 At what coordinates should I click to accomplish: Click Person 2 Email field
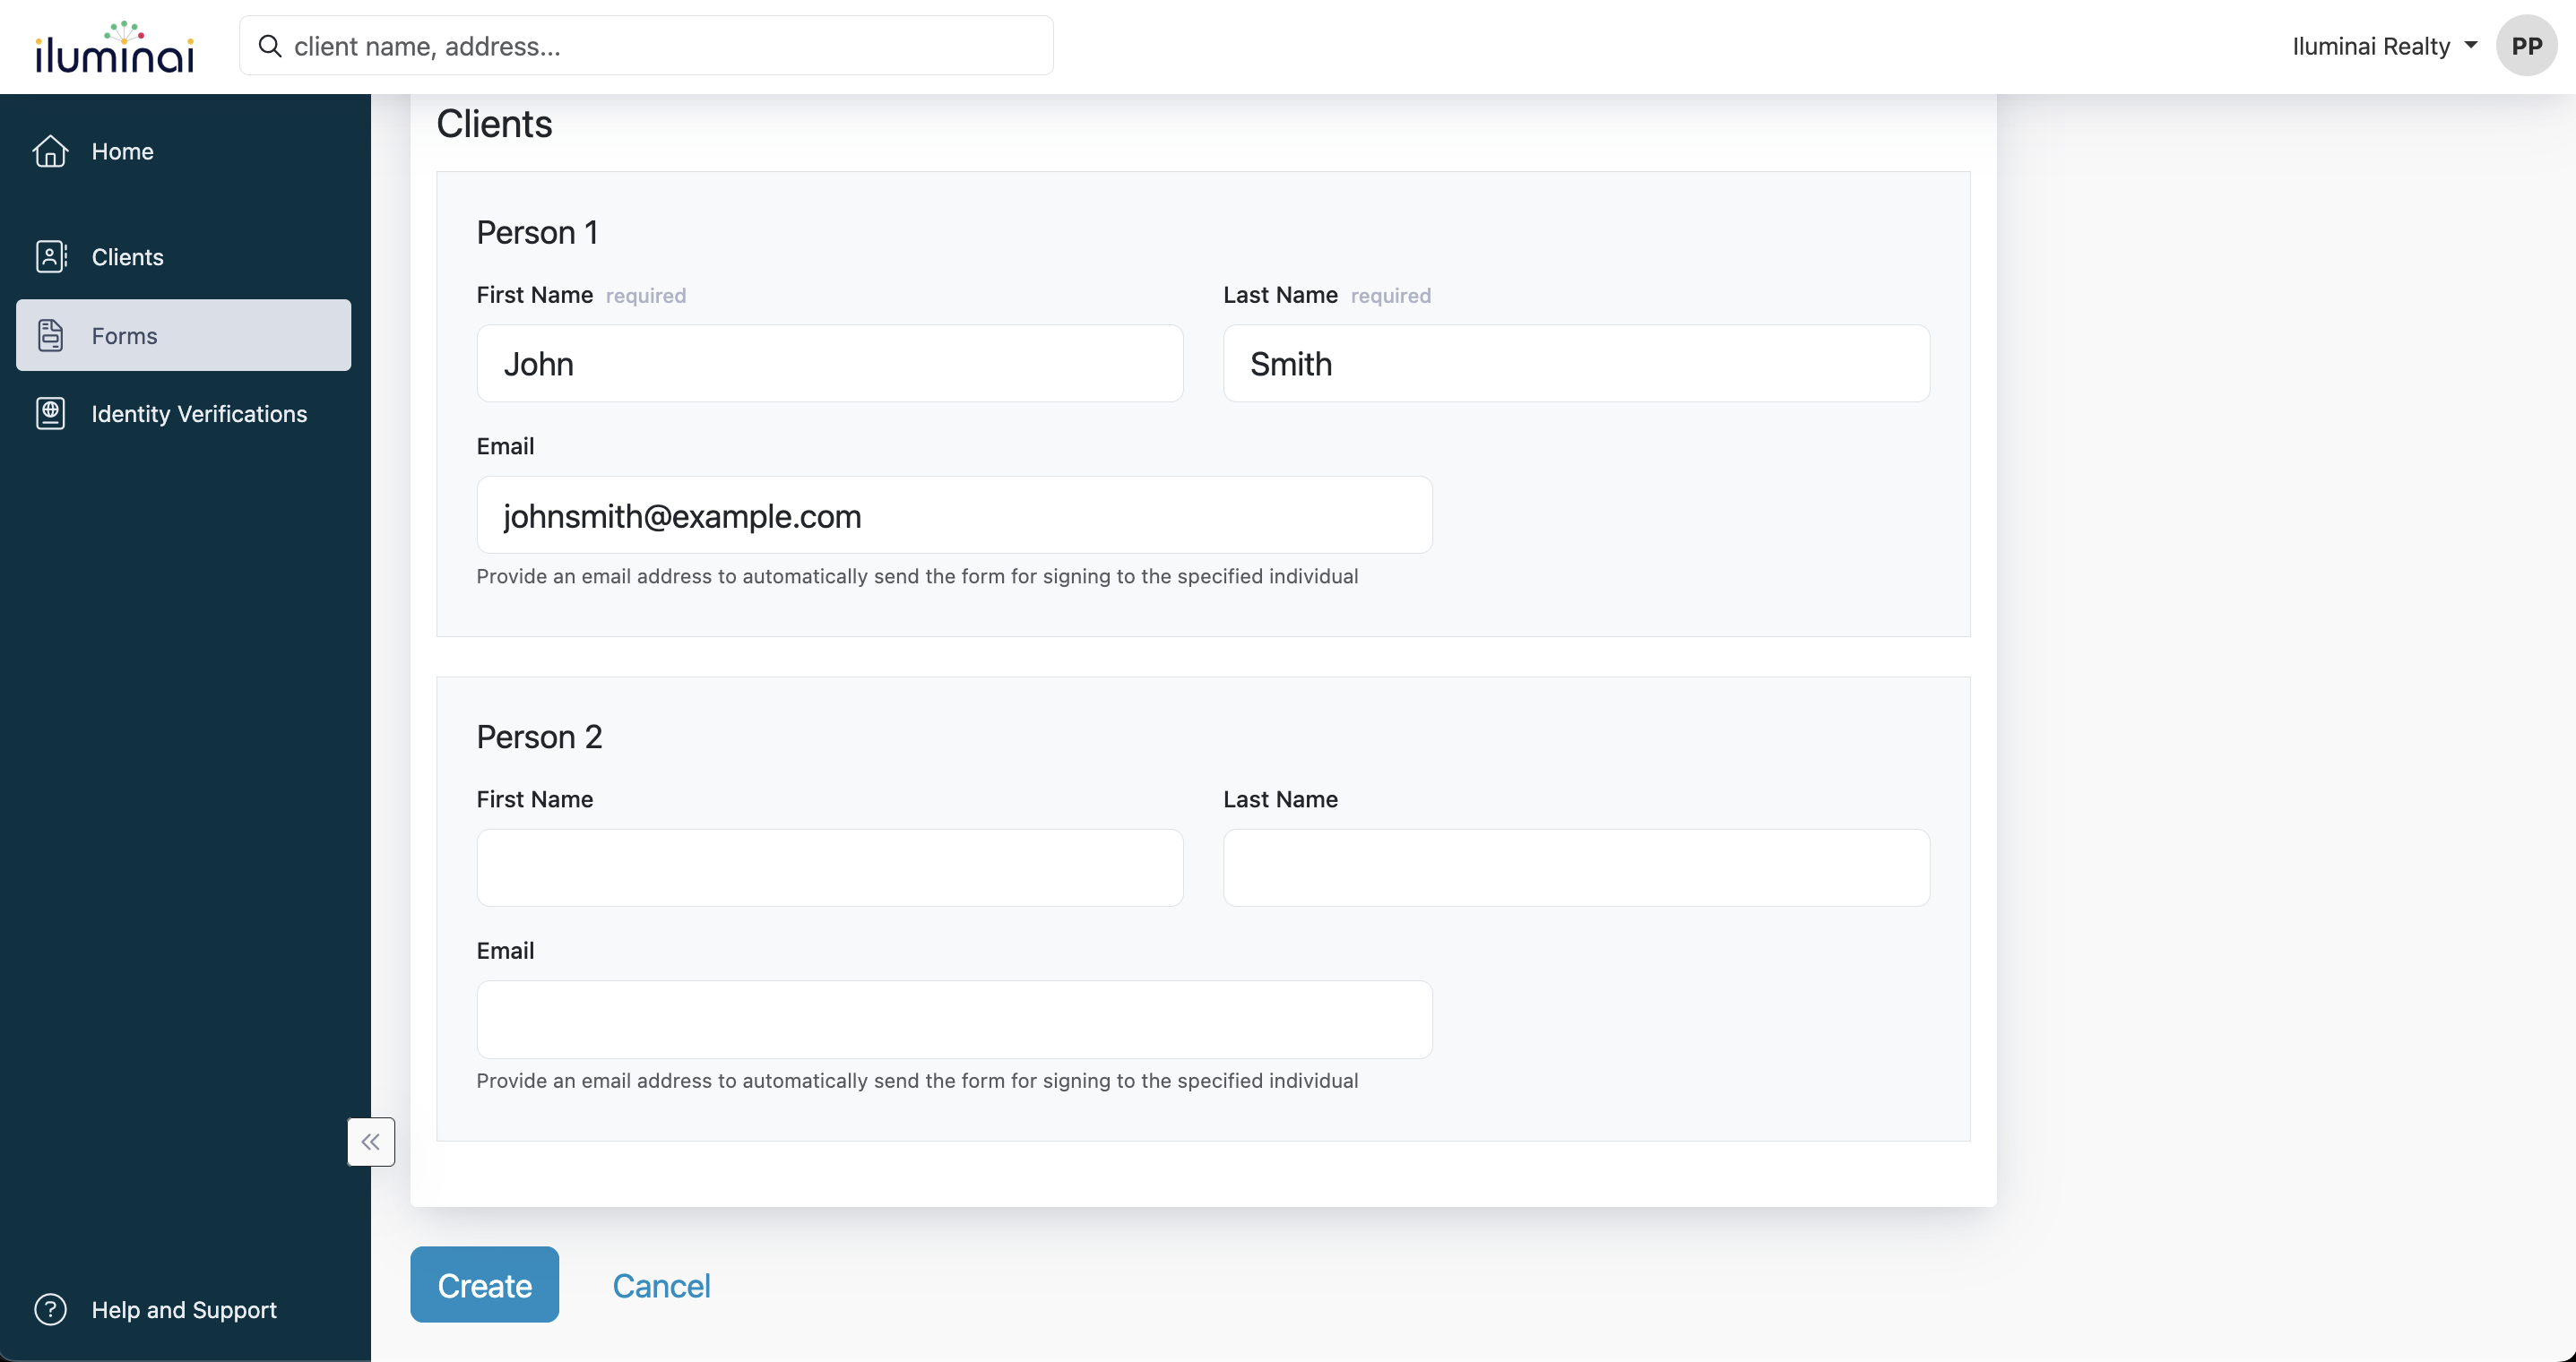point(954,1019)
